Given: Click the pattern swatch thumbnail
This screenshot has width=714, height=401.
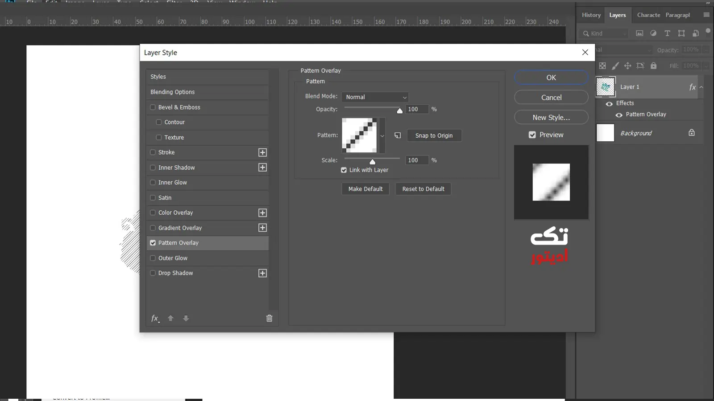Looking at the screenshot, I should tap(359, 135).
